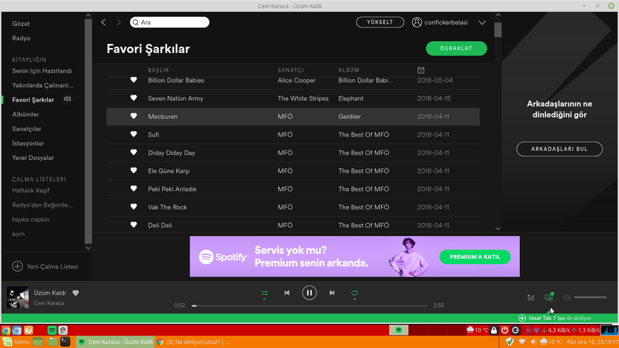Click the plus icon for Yeni Çalma Listesi
The width and height of the screenshot is (619, 348).
point(18,266)
